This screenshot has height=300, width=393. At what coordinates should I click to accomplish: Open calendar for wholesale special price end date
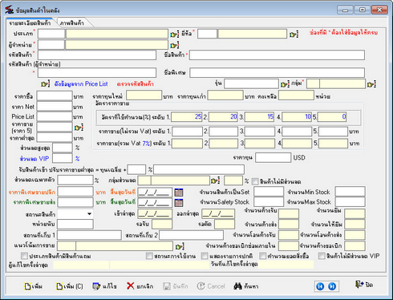pos(179,203)
